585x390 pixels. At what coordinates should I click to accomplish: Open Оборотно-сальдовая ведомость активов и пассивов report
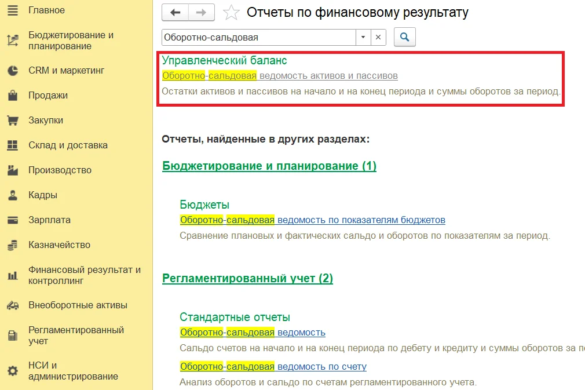280,76
